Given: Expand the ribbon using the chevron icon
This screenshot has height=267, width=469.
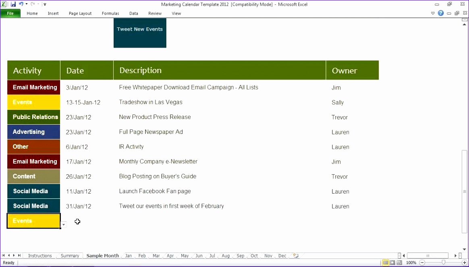Looking at the screenshot, I should (x=433, y=13).
